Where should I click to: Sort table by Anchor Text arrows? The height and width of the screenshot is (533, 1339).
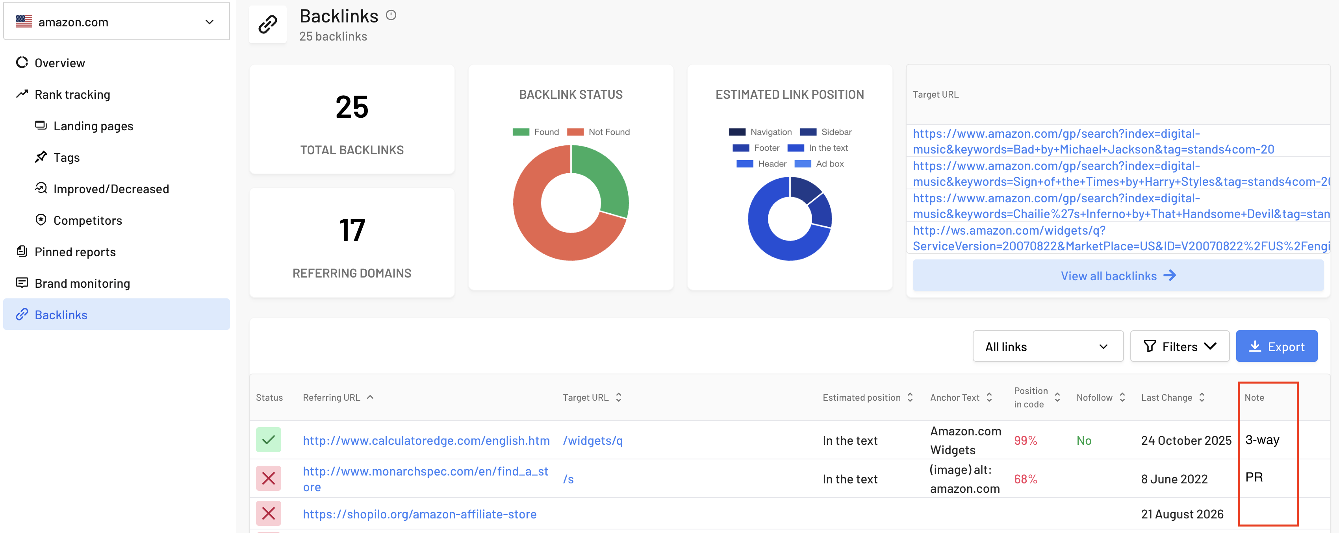[x=989, y=397]
